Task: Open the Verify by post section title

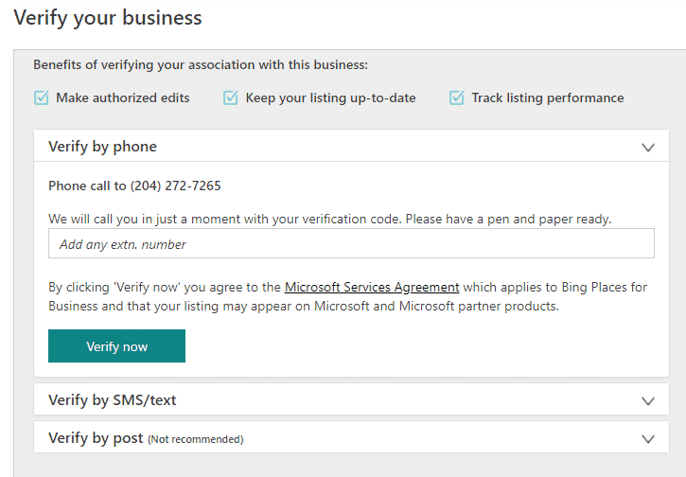Action: coord(96,438)
